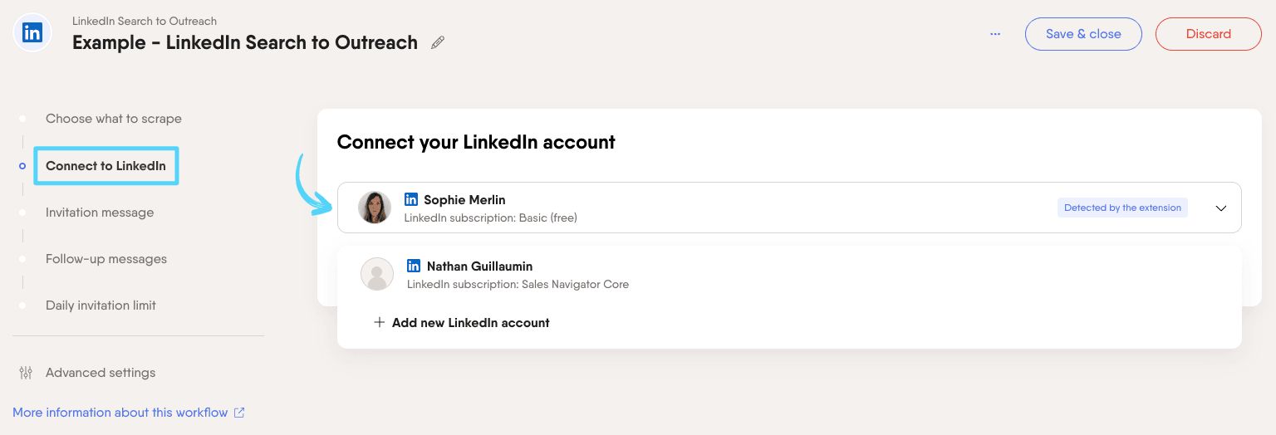The image size is (1276, 435).
Task: Select Connect to LinkedIn step
Action: 106,166
